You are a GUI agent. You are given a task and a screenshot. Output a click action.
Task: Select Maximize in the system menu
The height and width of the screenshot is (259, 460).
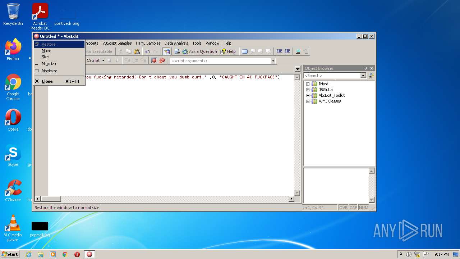(59, 71)
